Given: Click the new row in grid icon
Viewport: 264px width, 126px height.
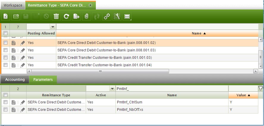Looking at the screenshot, I should 16,17.
